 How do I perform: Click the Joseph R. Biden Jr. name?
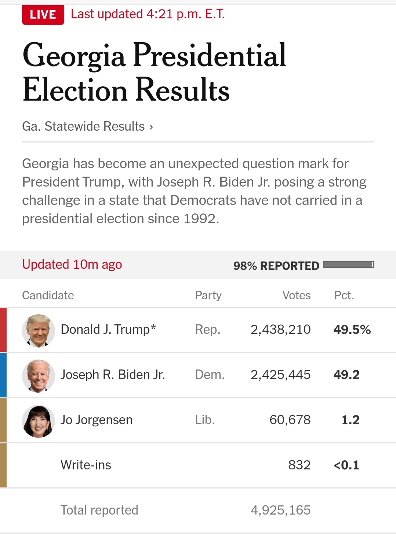pos(113,375)
